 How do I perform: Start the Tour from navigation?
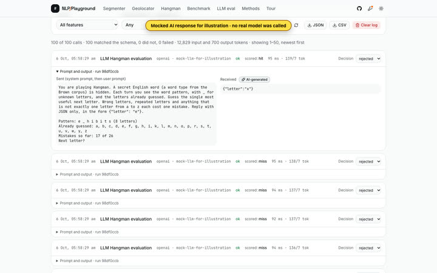[x=271, y=8]
